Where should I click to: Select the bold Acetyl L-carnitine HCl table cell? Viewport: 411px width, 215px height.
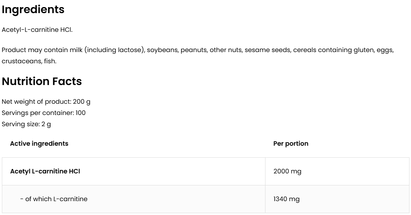point(45,172)
